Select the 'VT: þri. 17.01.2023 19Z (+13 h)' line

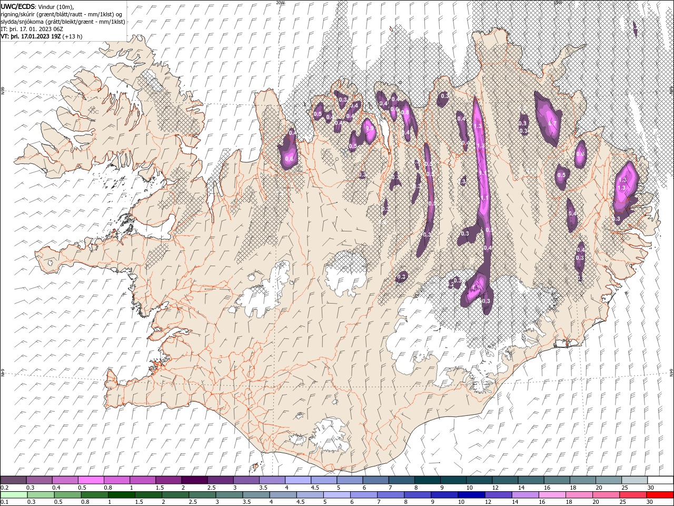coord(42,36)
